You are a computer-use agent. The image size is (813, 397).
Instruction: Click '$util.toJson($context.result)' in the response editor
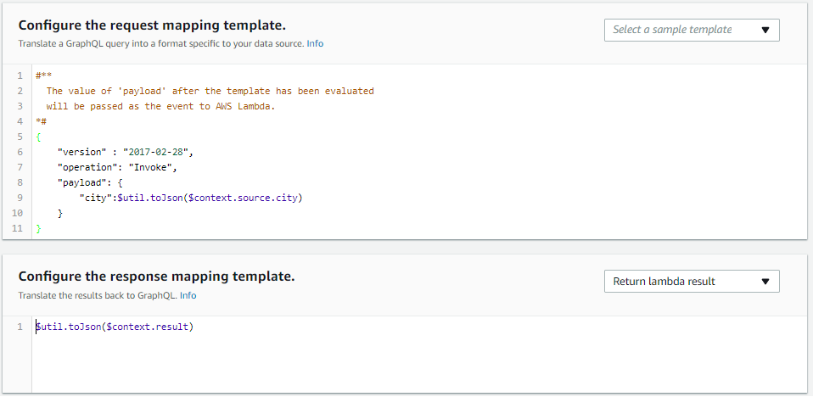click(x=114, y=327)
